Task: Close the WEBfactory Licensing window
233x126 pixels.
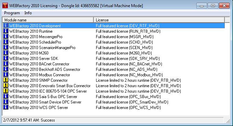Action: coord(224,6)
